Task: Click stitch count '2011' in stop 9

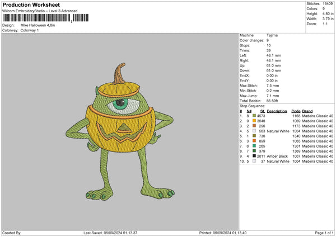Action: pyautogui.click(x=261, y=156)
